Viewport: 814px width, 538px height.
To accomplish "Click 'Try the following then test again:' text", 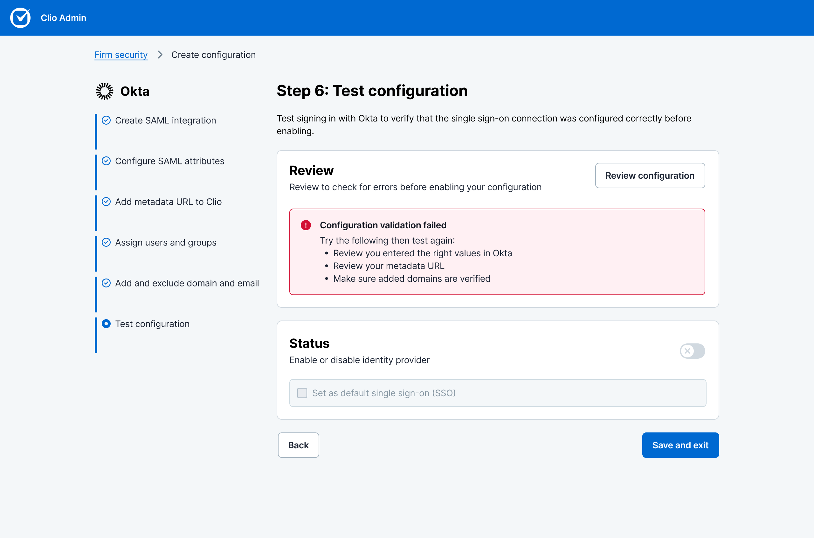I will pyautogui.click(x=387, y=240).
